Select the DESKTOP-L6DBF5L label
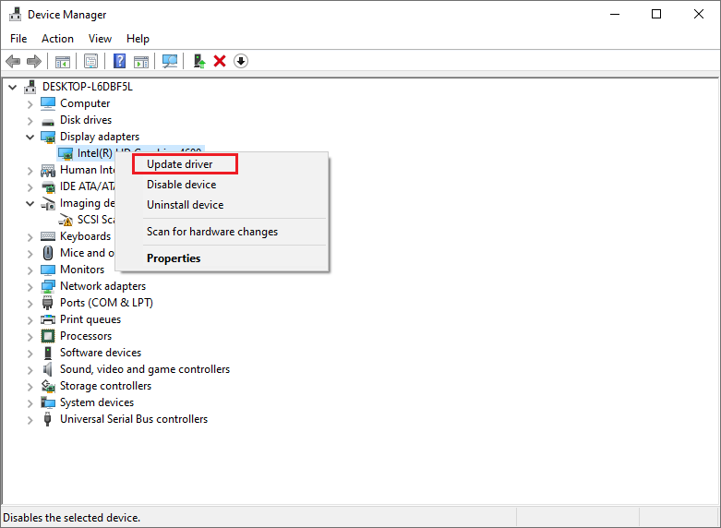The width and height of the screenshot is (721, 528). (88, 87)
